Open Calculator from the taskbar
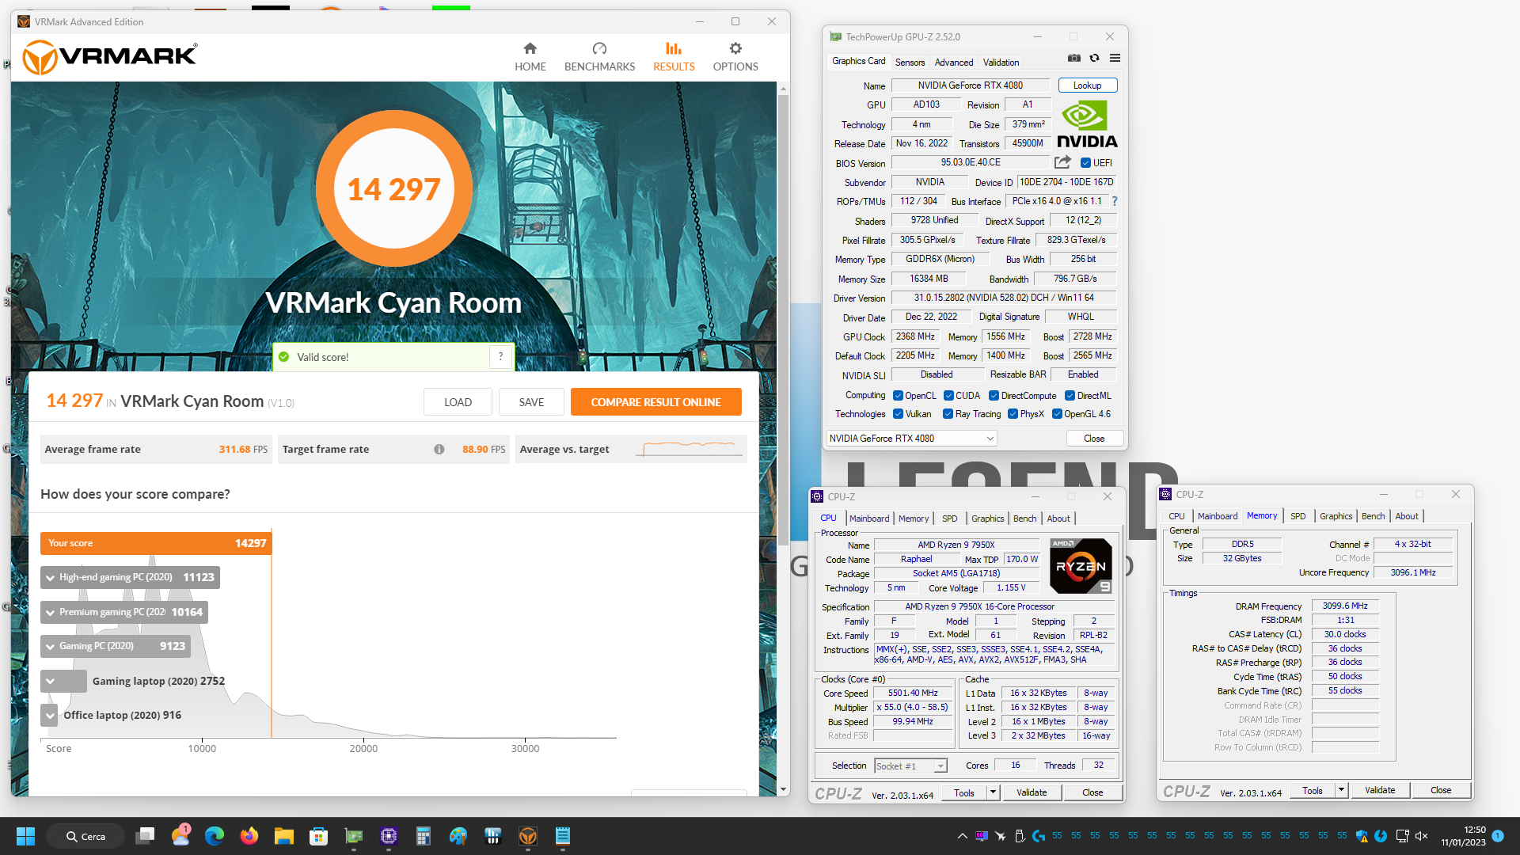The image size is (1520, 855). click(424, 836)
